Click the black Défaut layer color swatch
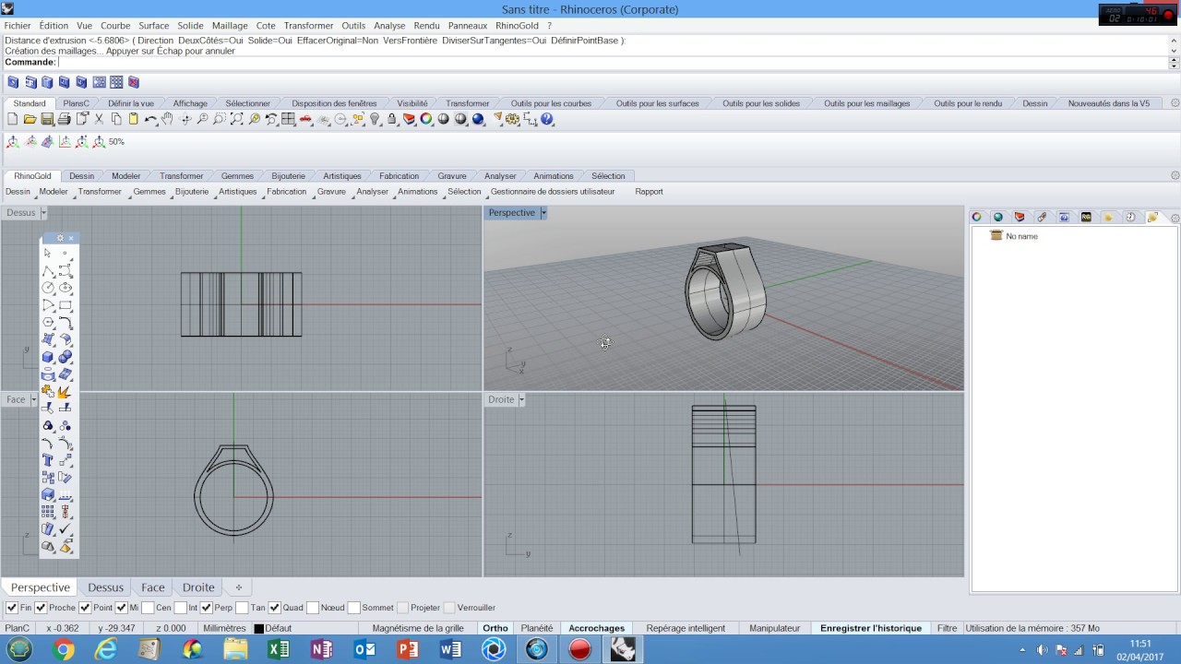 pyautogui.click(x=259, y=628)
